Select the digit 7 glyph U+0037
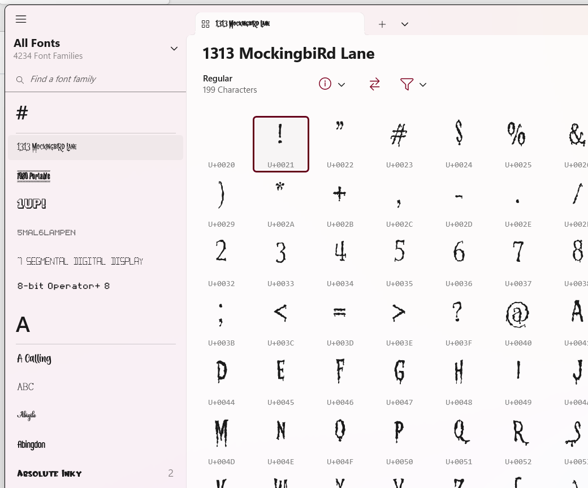The width and height of the screenshot is (588, 488). coord(518,262)
